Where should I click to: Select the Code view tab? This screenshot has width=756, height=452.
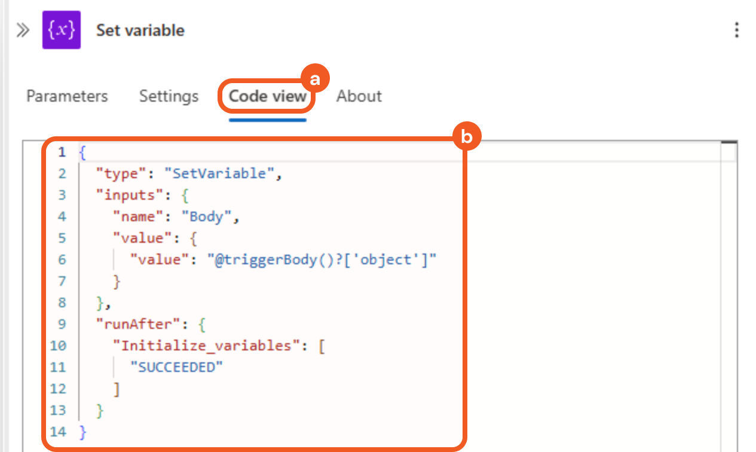267,96
